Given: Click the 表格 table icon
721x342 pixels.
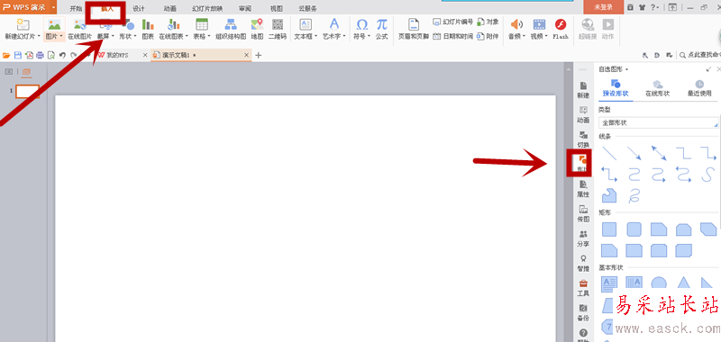Looking at the screenshot, I should (201, 25).
